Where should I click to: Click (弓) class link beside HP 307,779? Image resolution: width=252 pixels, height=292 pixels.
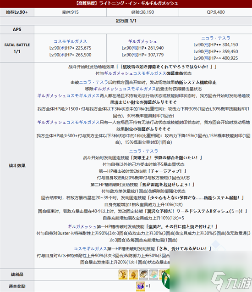click(135, 55)
